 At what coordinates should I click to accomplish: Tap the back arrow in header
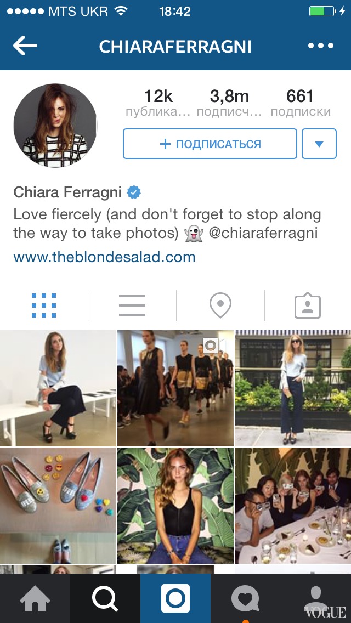coord(25,46)
